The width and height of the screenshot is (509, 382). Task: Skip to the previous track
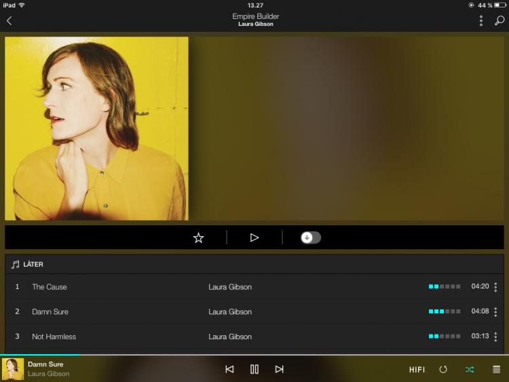coord(229,369)
